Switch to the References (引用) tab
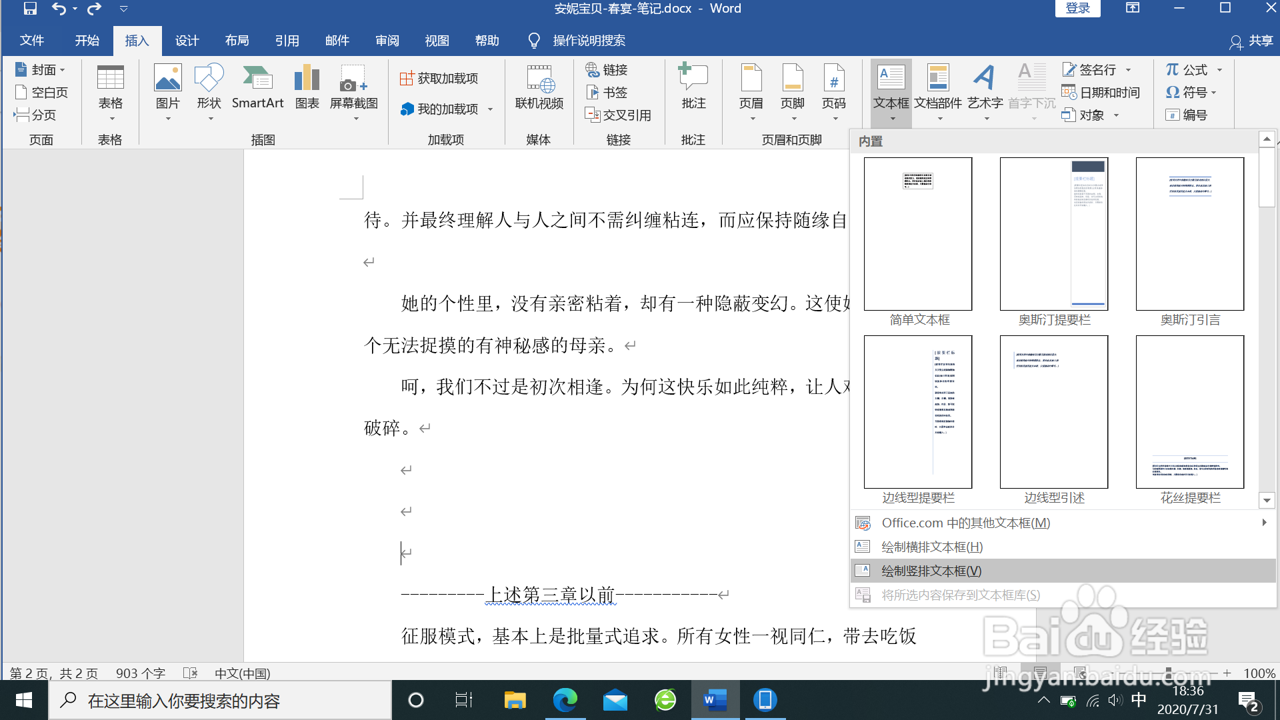The height and width of the screenshot is (720, 1280). click(287, 41)
